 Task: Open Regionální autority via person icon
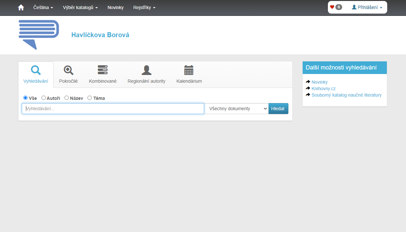146,70
